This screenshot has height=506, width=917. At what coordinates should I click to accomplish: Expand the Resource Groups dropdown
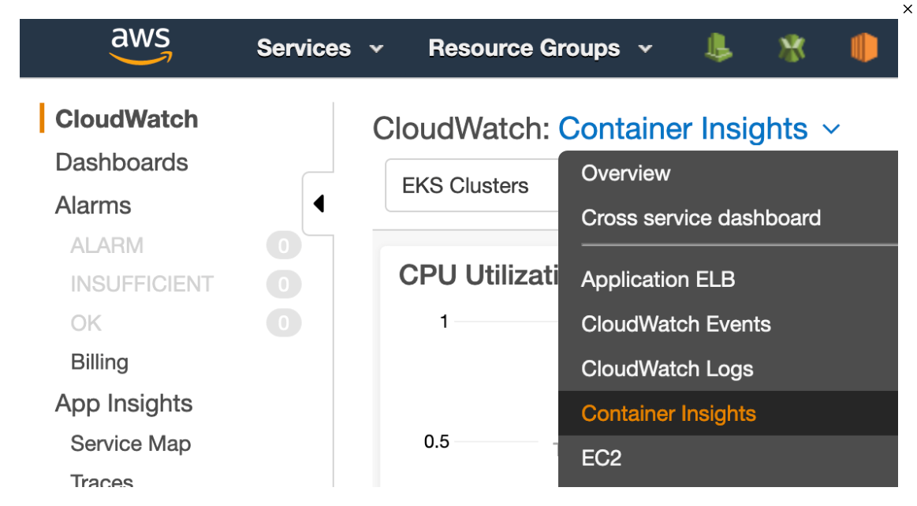540,48
